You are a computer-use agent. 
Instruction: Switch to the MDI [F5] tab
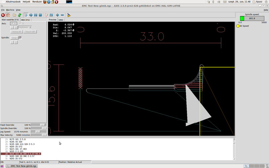click(25, 20)
